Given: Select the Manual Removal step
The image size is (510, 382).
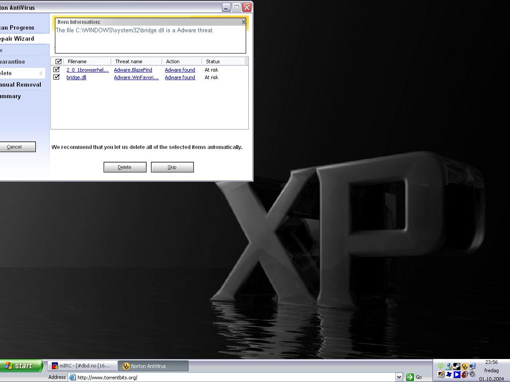Looking at the screenshot, I should click(20, 85).
